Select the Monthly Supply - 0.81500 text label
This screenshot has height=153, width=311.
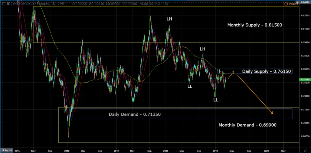point(255,25)
